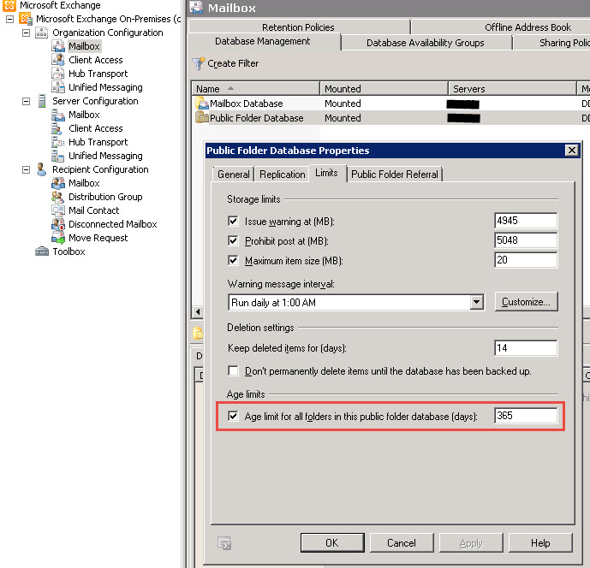Click the left scroll arrow of the database list
Viewport: 590px width, 568px height.
198,311
